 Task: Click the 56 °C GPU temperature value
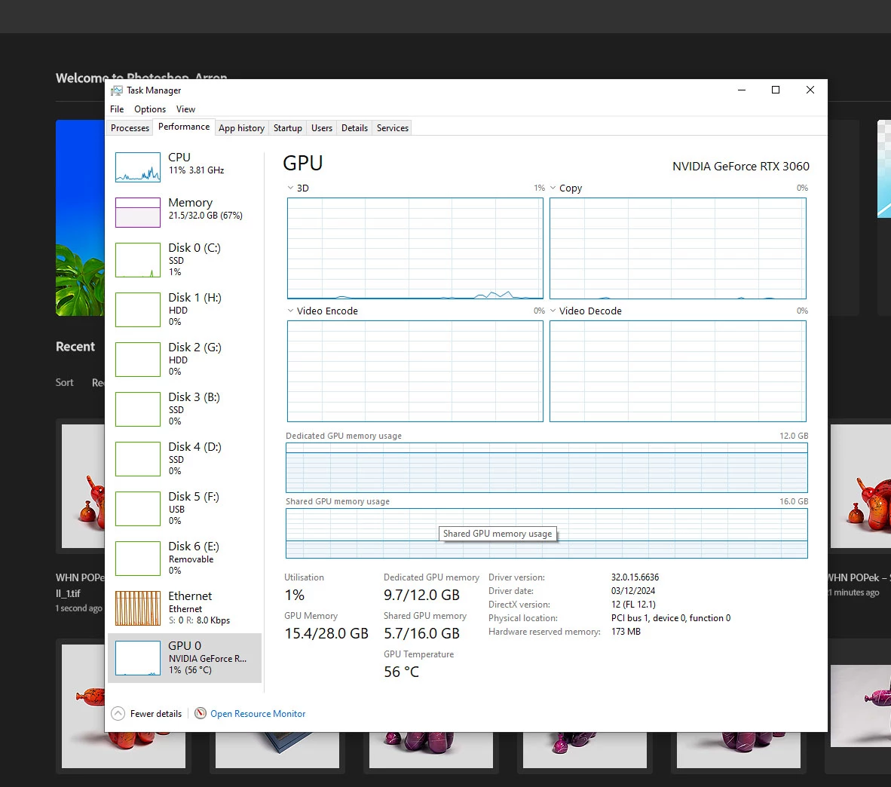[401, 672]
